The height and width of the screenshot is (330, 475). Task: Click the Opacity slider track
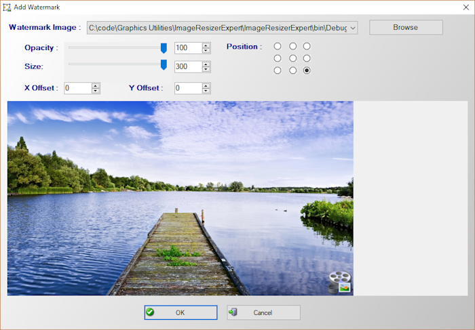(x=116, y=47)
